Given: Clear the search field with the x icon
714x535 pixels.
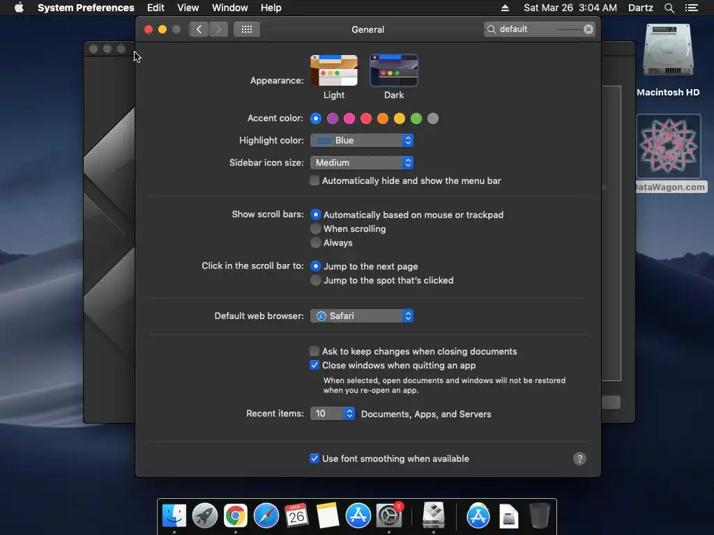Looking at the screenshot, I should coord(588,29).
